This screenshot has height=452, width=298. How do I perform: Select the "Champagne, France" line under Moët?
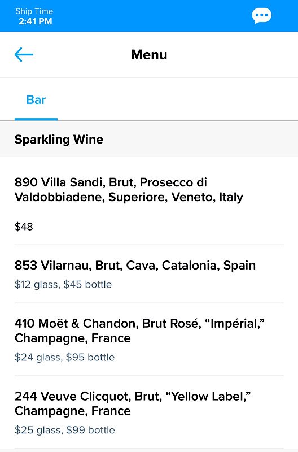[x=73, y=338]
